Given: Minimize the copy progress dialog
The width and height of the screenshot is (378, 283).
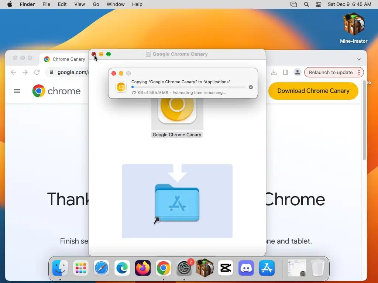Looking at the screenshot, I should pos(121,73).
